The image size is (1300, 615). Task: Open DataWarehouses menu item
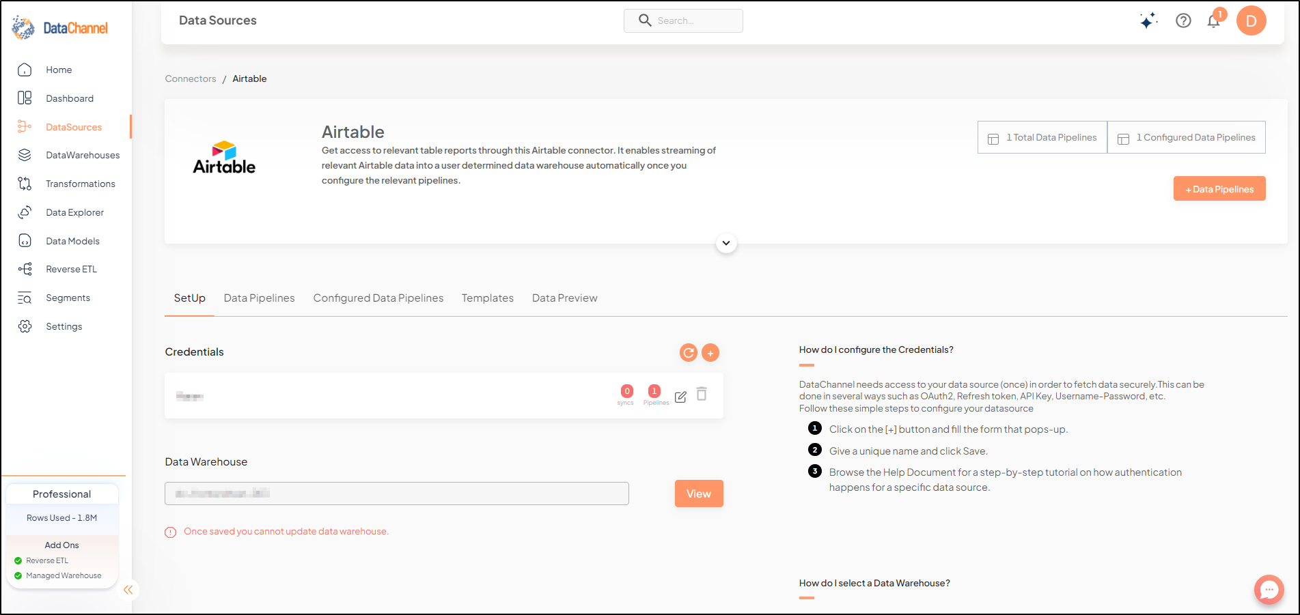(83, 155)
